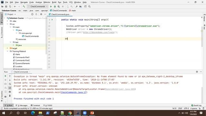This screenshot has width=206, height=116.
Task: Print the Run console output
Action: (10, 92)
